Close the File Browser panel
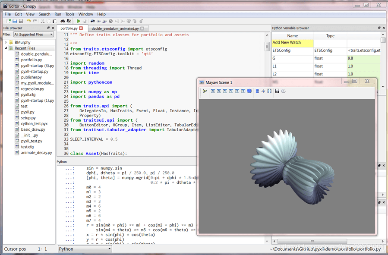The height and width of the screenshot is (255, 388). tap(53, 28)
